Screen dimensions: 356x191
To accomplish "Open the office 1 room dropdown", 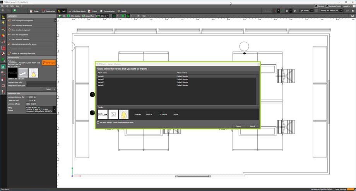I will coord(108,16).
